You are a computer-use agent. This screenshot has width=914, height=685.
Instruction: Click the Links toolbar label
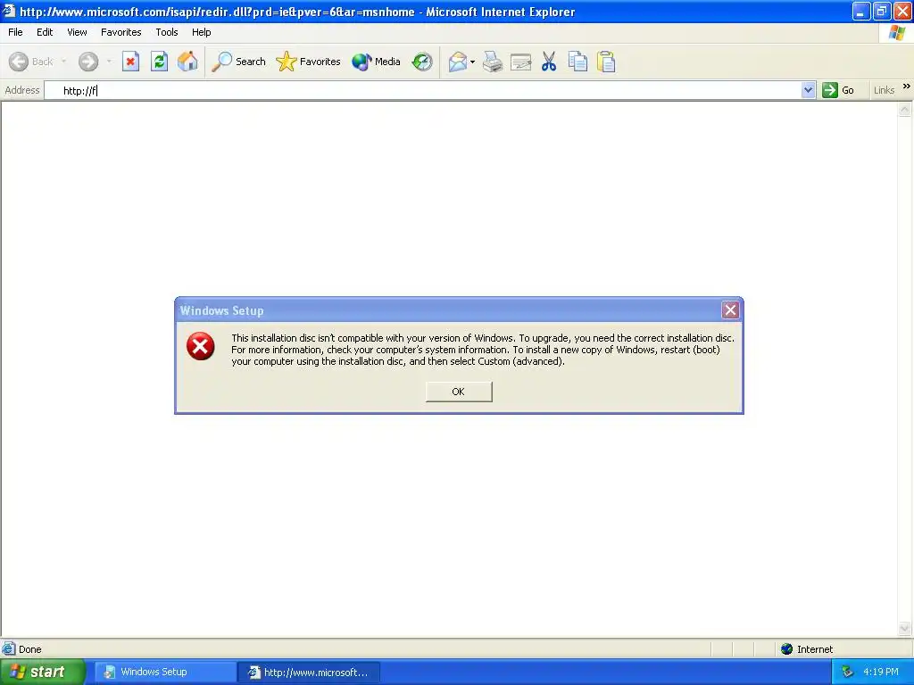(884, 90)
